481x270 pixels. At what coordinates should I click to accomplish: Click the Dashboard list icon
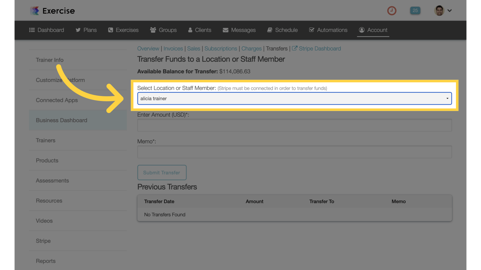[32, 30]
